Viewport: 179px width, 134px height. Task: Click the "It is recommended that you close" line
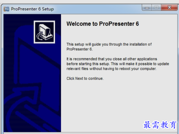[112, 59]
